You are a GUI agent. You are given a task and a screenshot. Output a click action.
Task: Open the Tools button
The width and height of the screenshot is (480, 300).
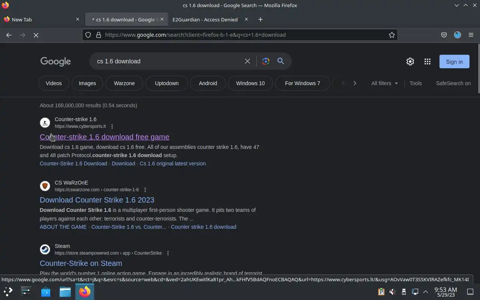415,83
